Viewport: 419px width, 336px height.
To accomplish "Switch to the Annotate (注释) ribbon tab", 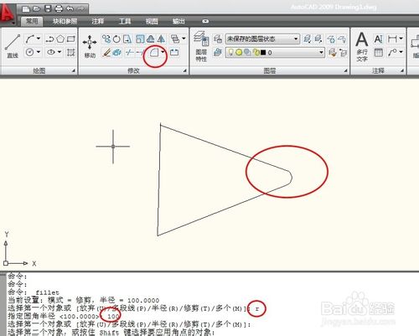I will click(97, 21).
